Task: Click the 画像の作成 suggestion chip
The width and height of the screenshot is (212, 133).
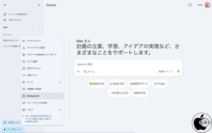Action: [97, 84]
